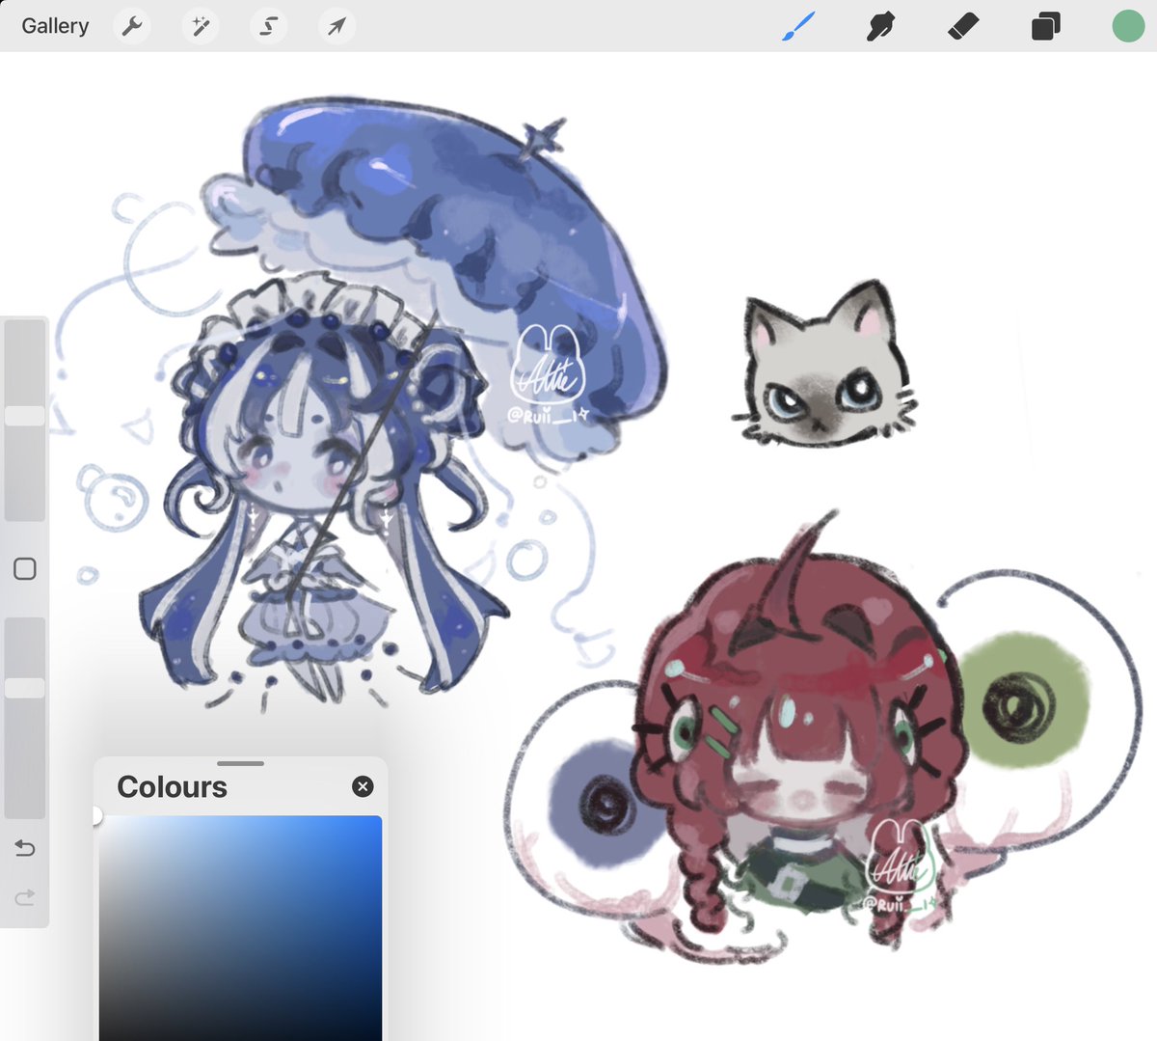The height and width of the screenshot is (1041, 1157).
Task: Activate the Transform arrow tool
Action: [x=336, y=26]
